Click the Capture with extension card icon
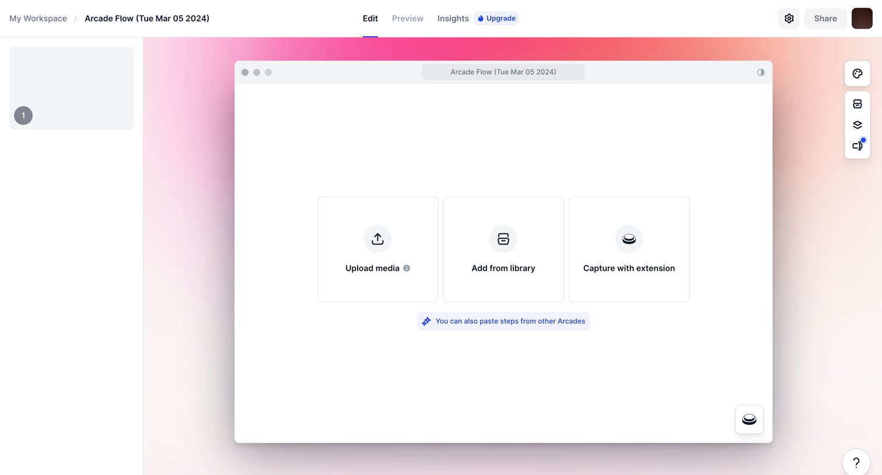The image size is (882, 475). [629, 239]
